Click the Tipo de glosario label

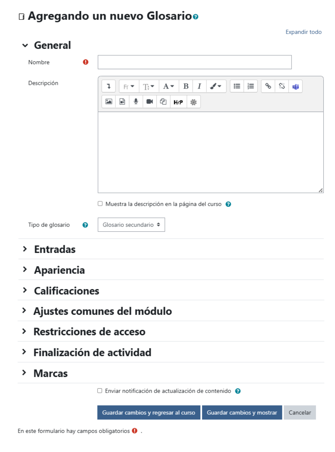coord(49,225)
